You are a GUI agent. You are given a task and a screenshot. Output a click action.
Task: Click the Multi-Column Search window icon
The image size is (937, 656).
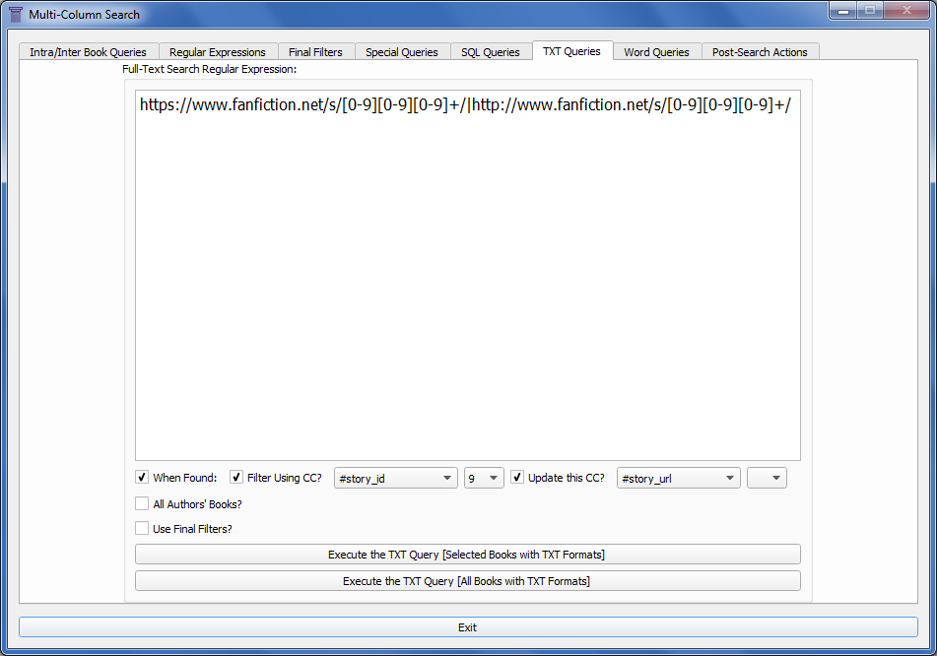(16, 15)
